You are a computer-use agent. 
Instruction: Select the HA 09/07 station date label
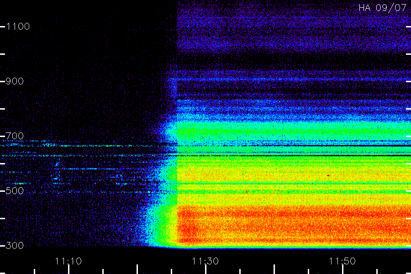coord(382,8)
